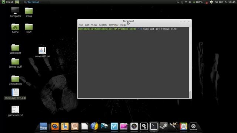The image size is (237, 133).
Task: Open the icons folder on desktop
Action: pos(29,12)
